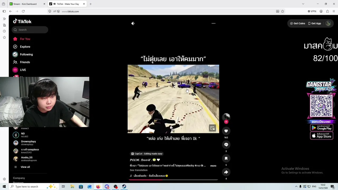Install site as app icon

pyautogui.click(x=278, y=11)
